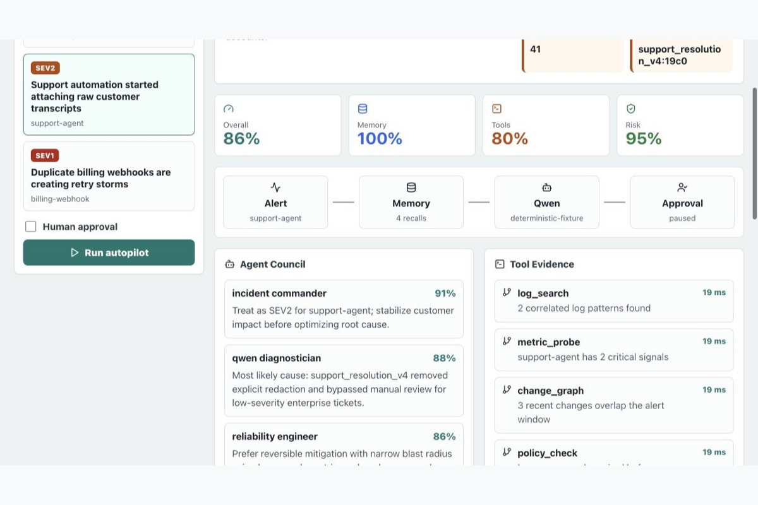Click the branch icon beside log_search
758x505 pixels.
507,292
